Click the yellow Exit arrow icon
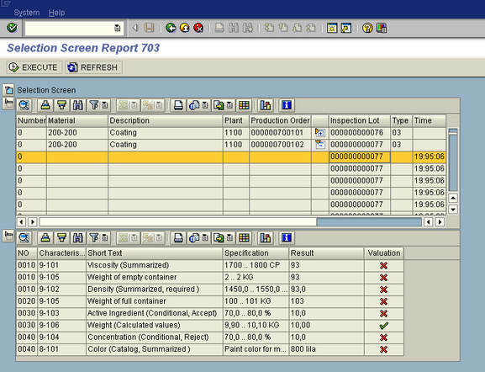Image resolution: width=485 pixels, height=372 pixels. [185, 28]
